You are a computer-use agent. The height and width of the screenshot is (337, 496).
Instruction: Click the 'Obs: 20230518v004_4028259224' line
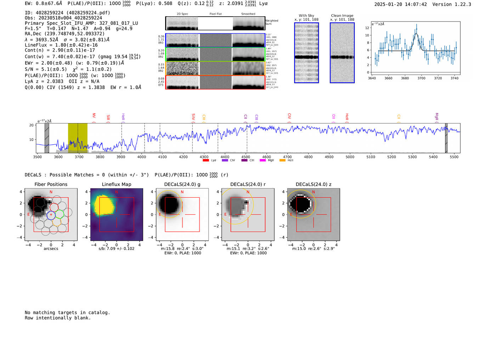pos(63,18)
